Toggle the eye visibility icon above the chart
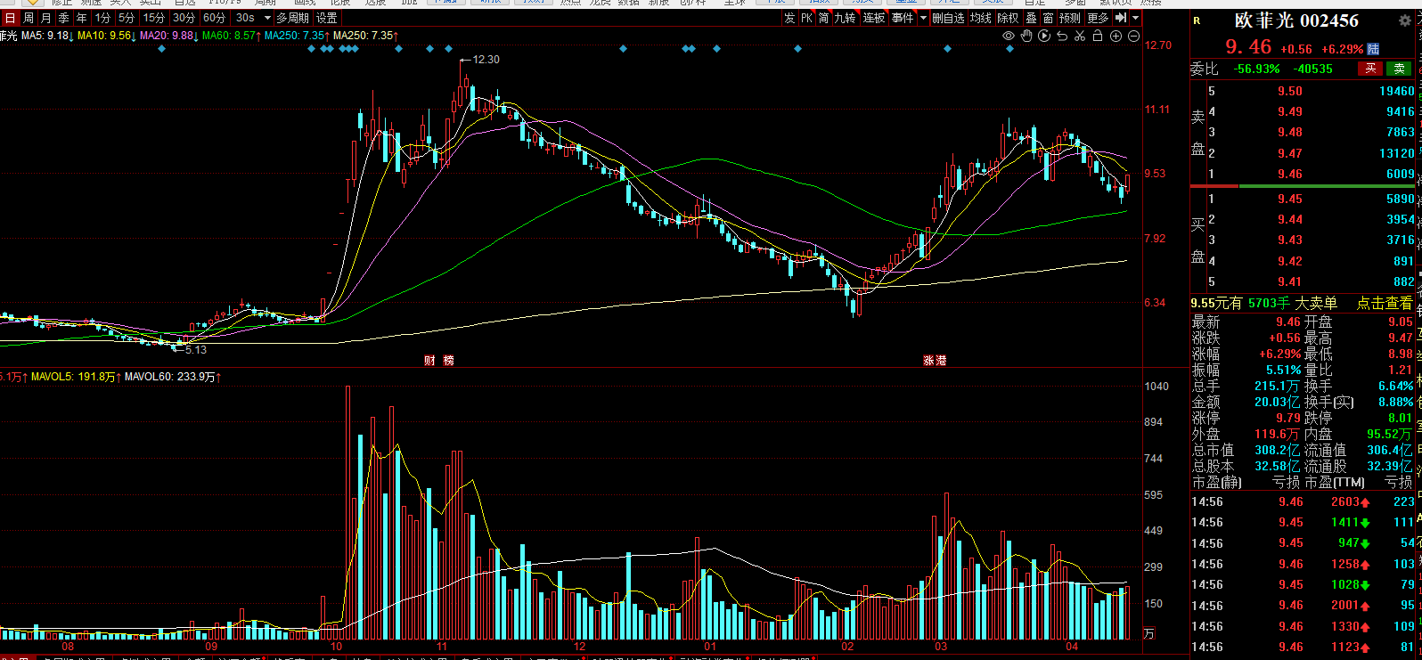The width and height of the screenshot is (1422, 660). 1009,36
